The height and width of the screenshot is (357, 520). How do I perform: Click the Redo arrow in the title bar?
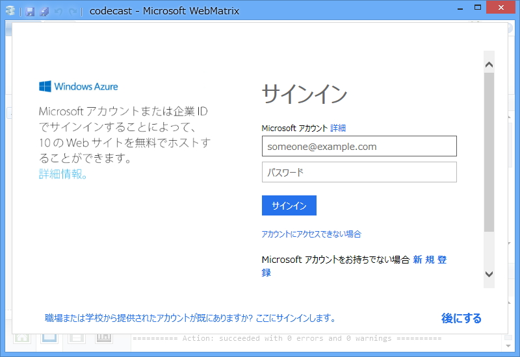click(73, 12)
